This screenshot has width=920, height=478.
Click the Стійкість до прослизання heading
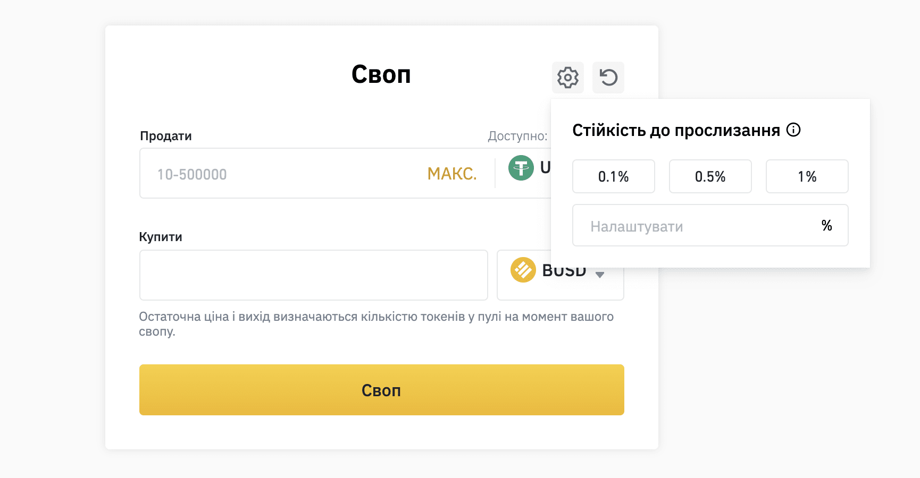click(676, 130)
